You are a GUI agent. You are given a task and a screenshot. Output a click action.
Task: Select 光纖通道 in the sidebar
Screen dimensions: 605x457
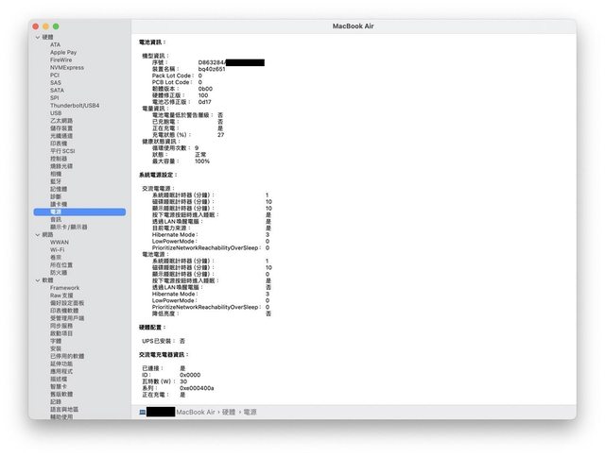click(x=61, y=136)
